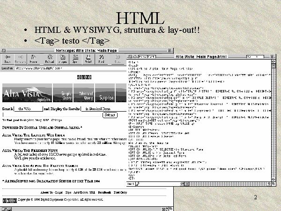Click the Images toolbar button

coord(62,59)
